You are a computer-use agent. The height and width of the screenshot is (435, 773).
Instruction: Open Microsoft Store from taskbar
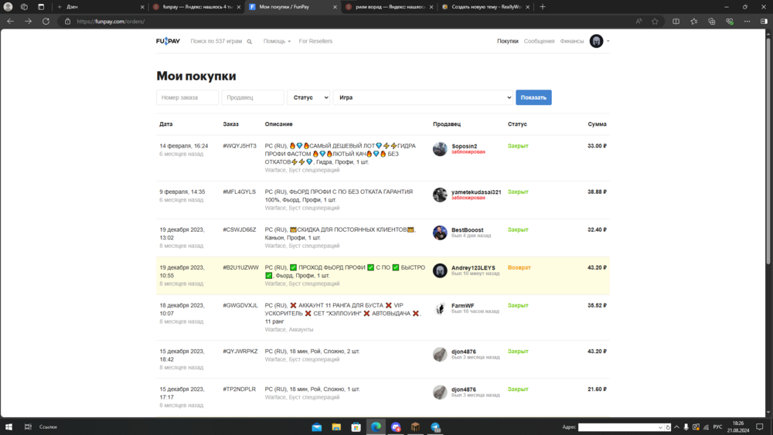point(356,427)
